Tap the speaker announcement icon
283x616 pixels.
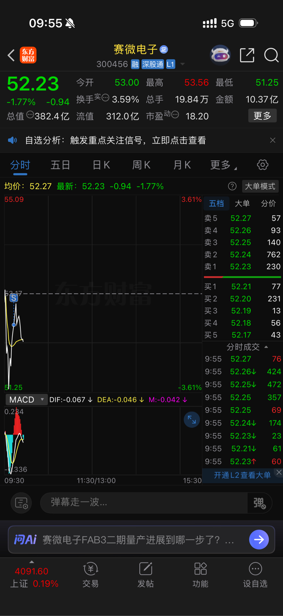coord(12,140)
